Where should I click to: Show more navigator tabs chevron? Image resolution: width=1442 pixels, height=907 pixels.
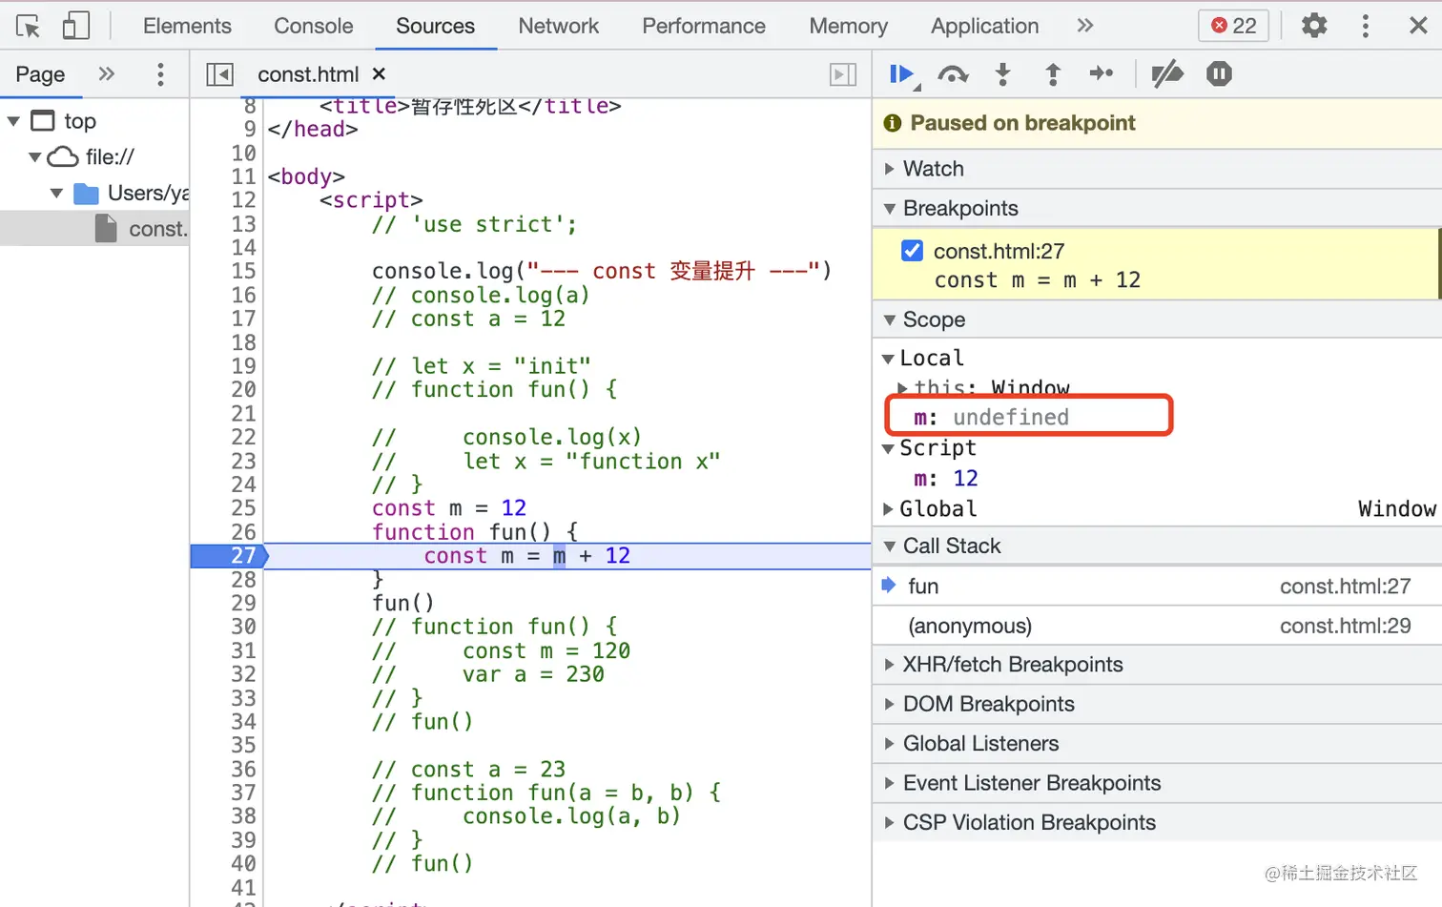point(107,73)
